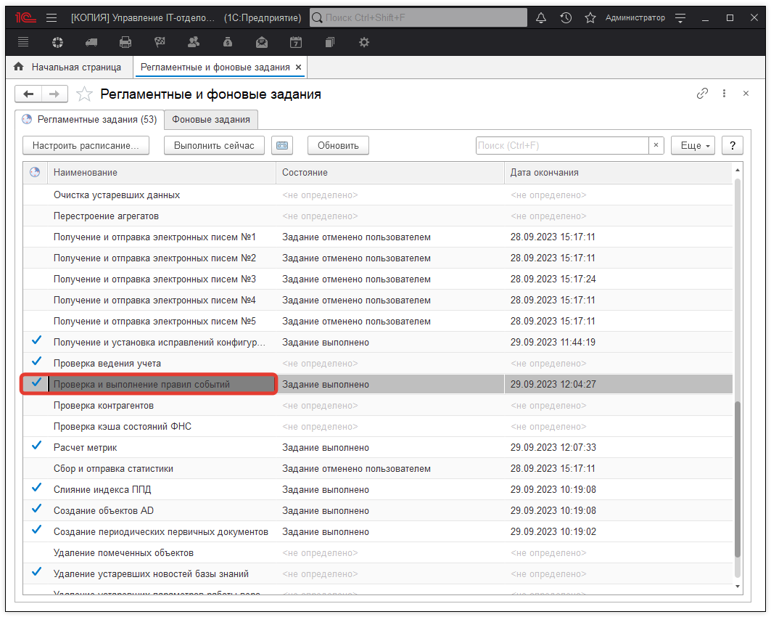The width and height of the screenshot is (771, 617).
Task: Open the main hamburger menu
Action: 51,17
